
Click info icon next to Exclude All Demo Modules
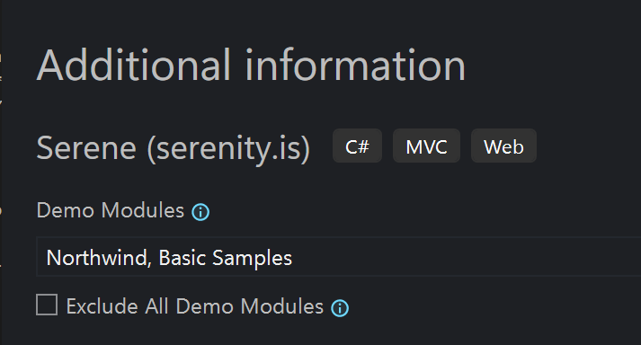pyautogui.click(x=340, y=308)
